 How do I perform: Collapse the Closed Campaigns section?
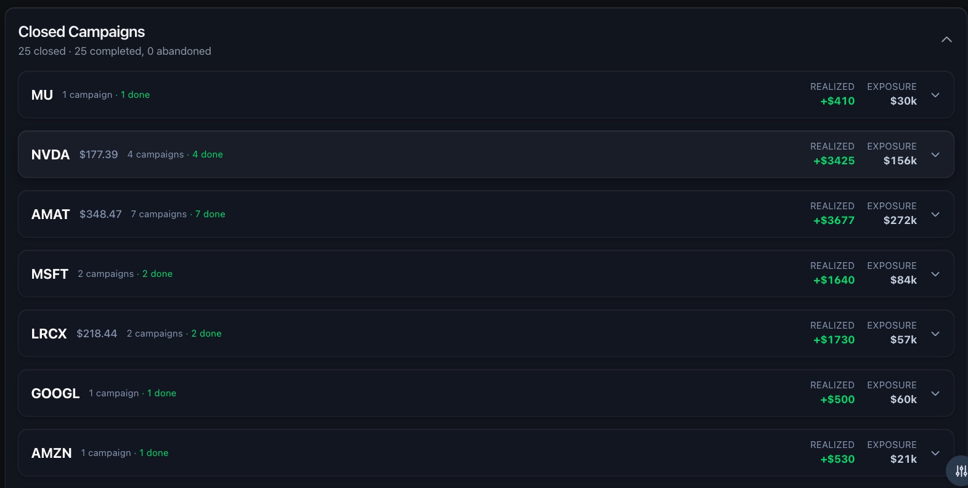946,39
